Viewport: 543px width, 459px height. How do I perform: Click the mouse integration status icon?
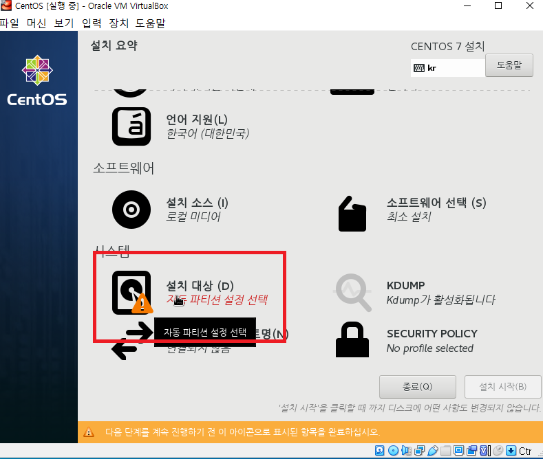coord(498,450)
